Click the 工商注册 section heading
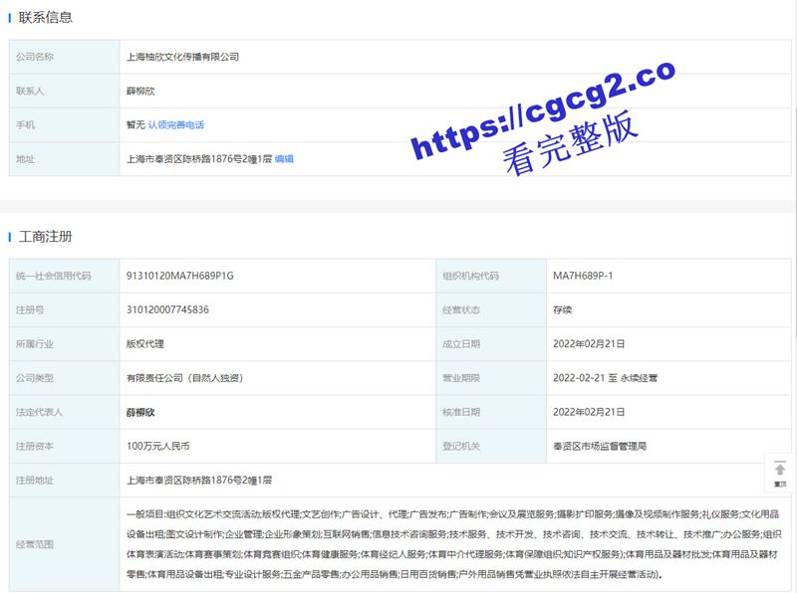The image size is (797, 593). (x=45, y=237)
